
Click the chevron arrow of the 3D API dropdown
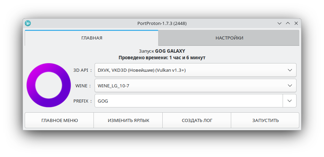(290, 70)
